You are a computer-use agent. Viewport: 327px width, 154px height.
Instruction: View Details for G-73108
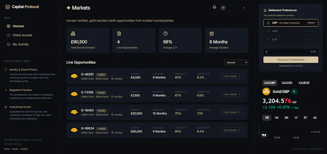[232, 94]
